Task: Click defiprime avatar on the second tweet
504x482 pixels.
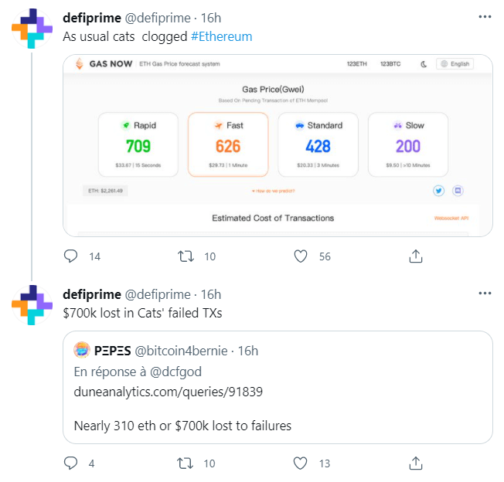Action: (32, 304)
